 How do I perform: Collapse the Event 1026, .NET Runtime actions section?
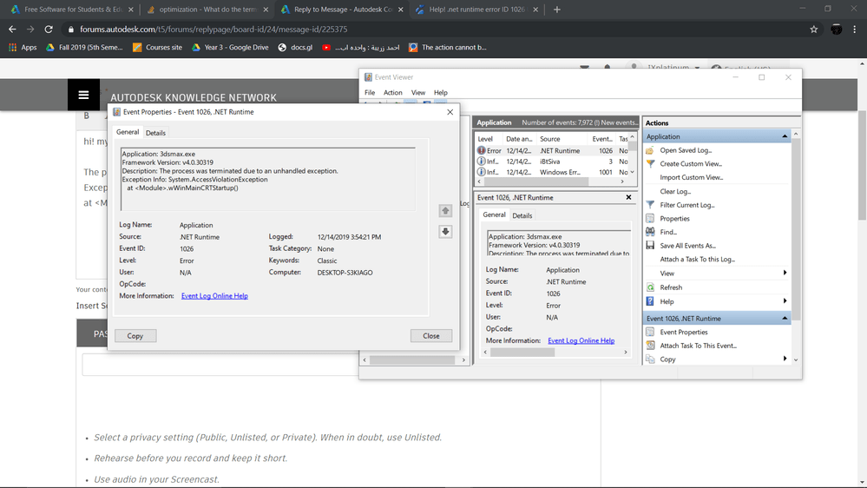[785, 319]
